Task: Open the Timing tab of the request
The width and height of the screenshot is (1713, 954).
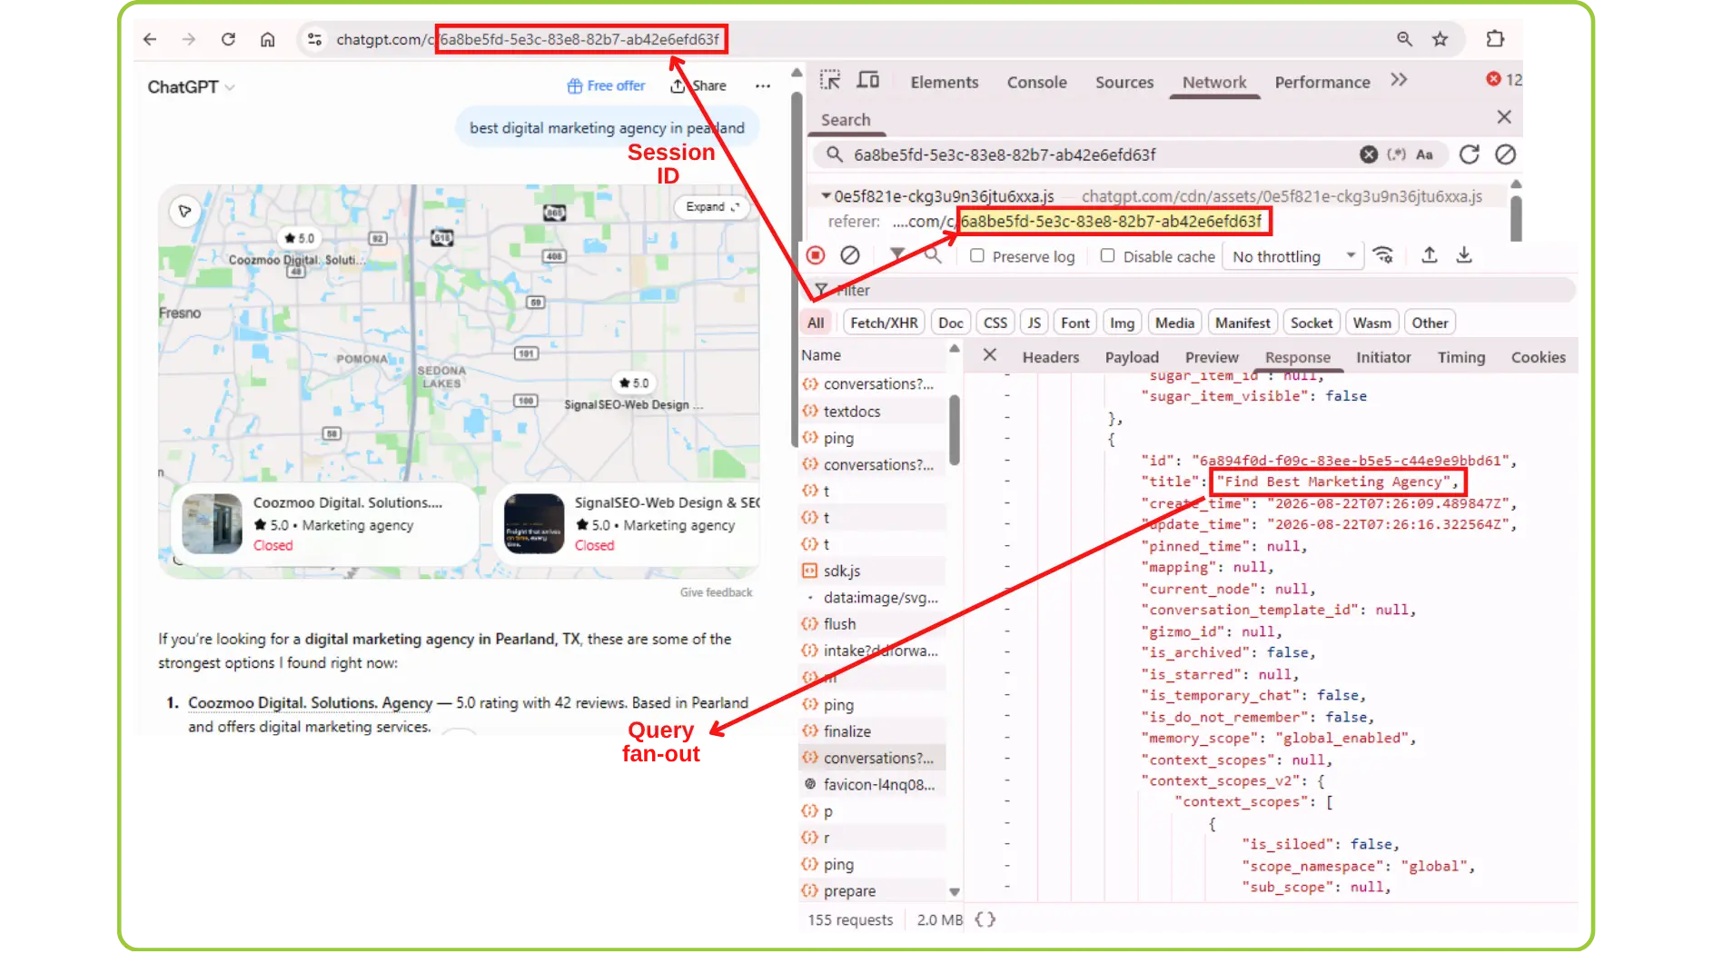Action: (x=1461, y=357)
